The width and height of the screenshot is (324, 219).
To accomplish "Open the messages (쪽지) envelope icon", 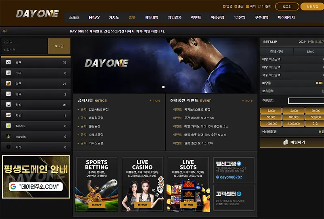I will pos(247,6).
